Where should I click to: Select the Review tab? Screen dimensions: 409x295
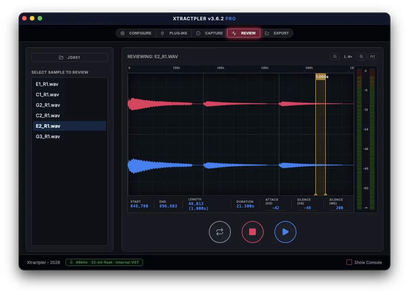click(x=244, y=33)
